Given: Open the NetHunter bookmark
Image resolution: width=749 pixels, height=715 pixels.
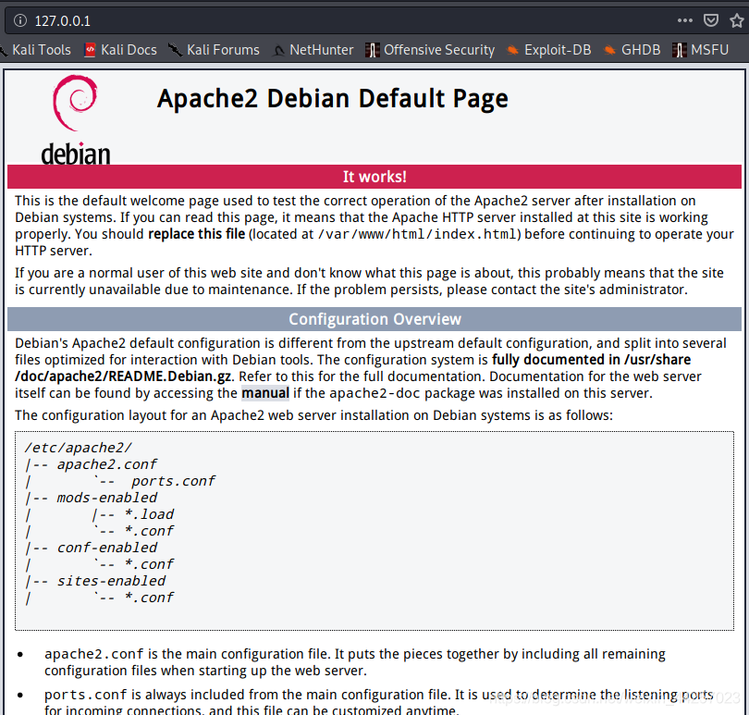Looking at the screenshot, I should 313,50.
